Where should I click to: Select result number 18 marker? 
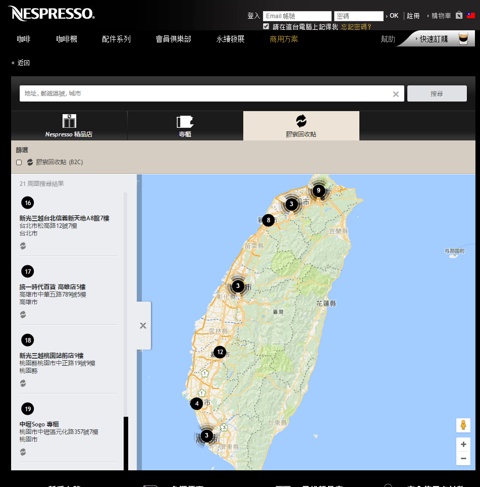point(28,340)
